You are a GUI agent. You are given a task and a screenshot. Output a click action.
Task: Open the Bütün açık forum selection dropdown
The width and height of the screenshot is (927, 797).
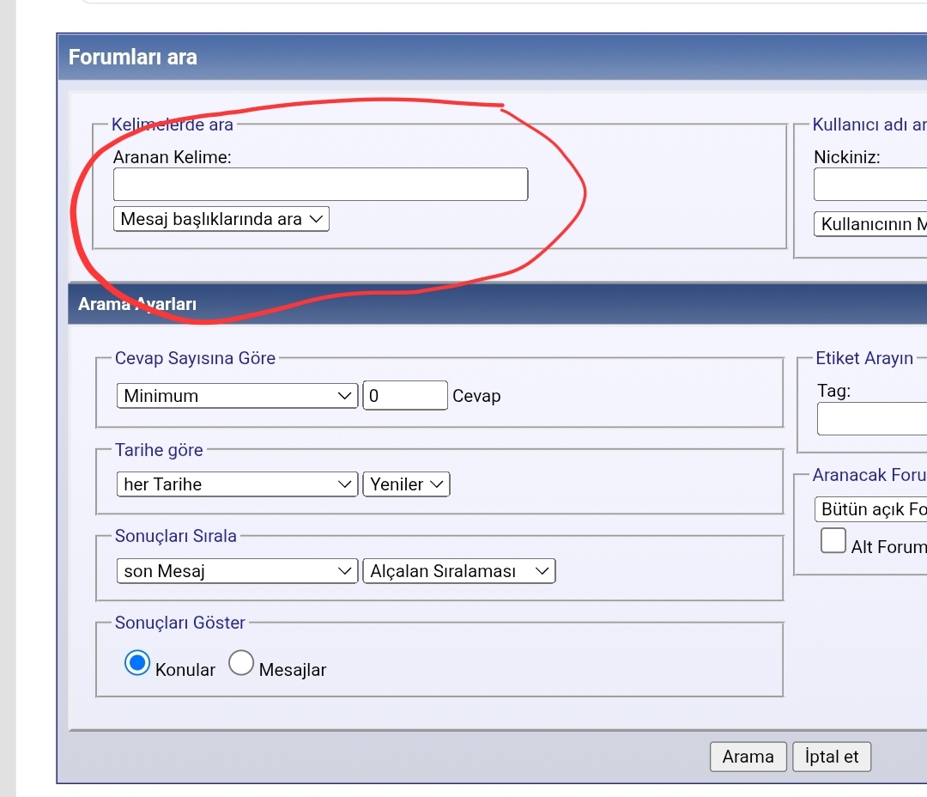(870, 509)
